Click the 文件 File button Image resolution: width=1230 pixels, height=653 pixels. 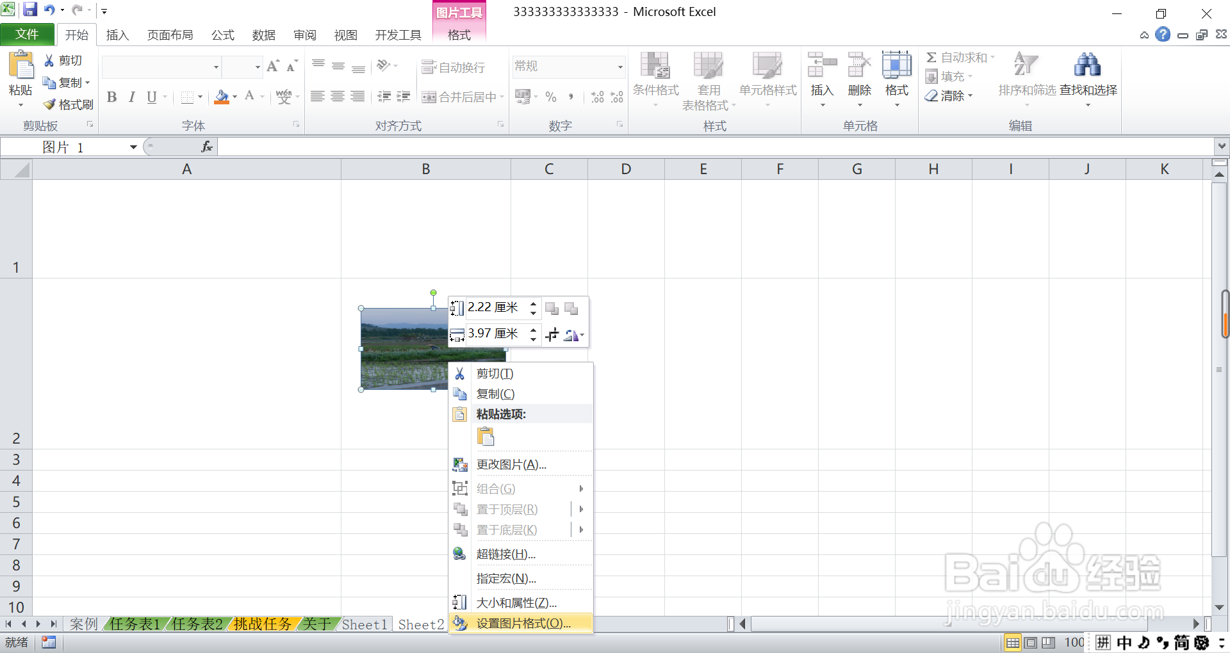coord(27,35)
